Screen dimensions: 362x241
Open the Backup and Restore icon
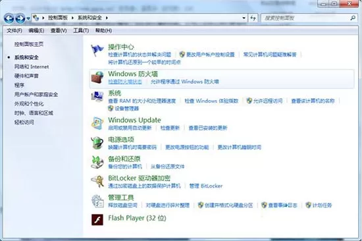pos(97,162)
